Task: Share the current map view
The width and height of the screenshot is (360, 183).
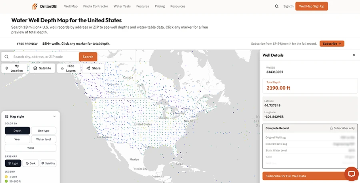Action: click(x=94, y=68)
